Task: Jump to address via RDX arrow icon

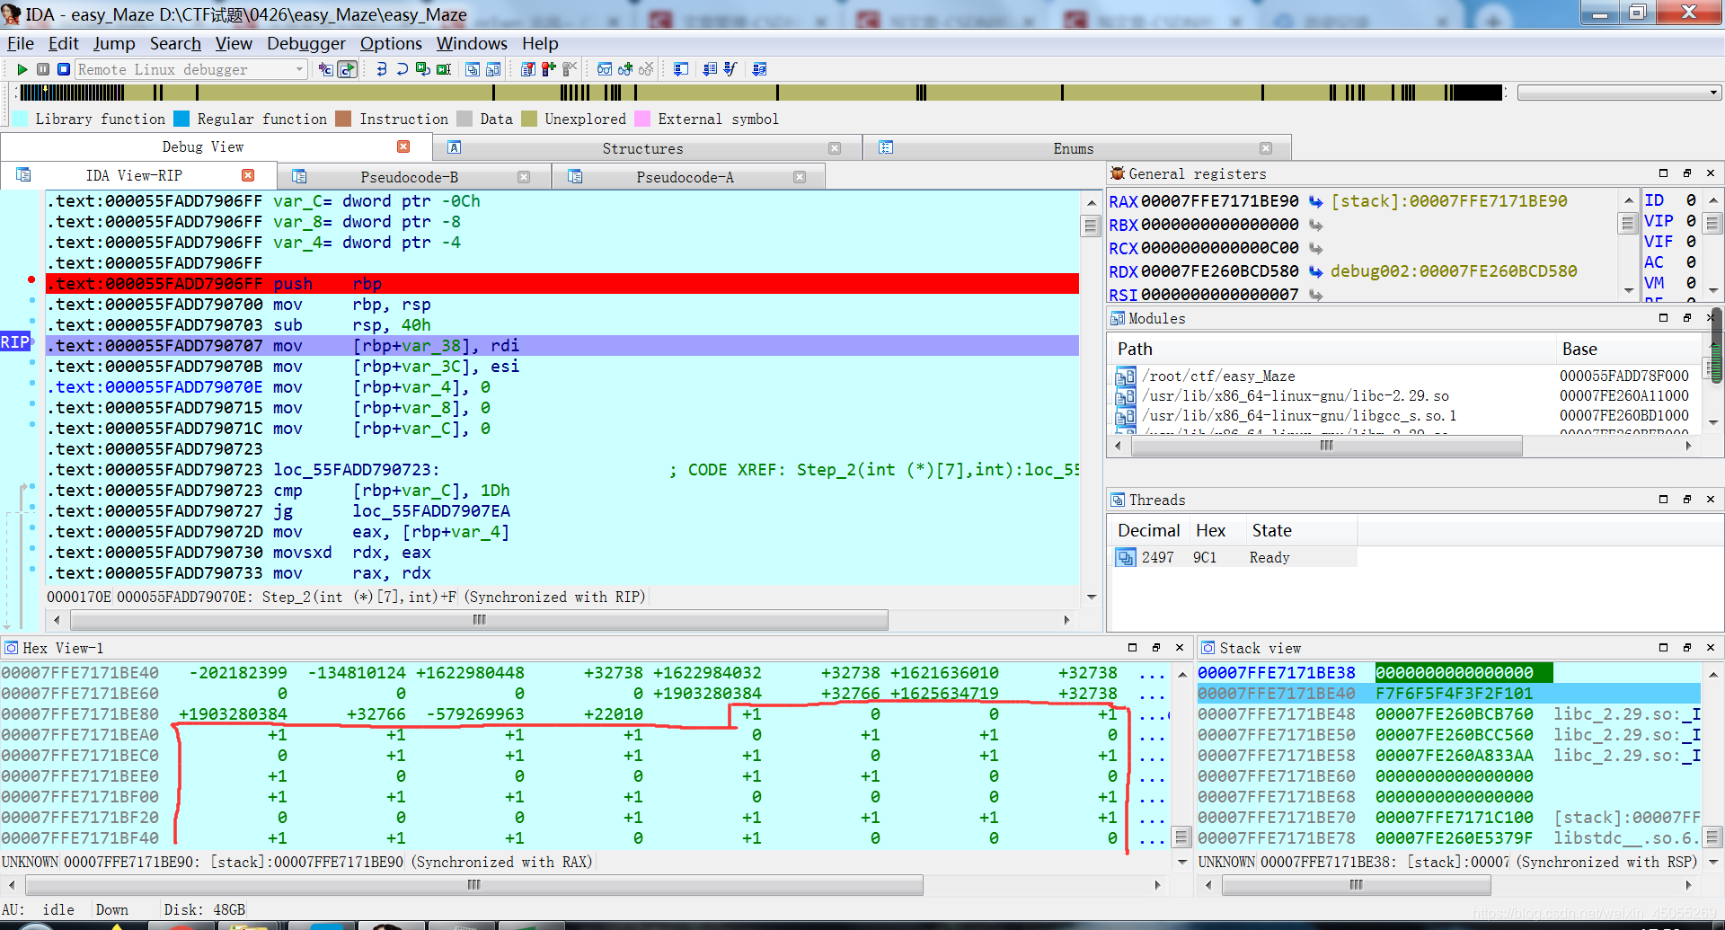Action: coord(1315,271)
